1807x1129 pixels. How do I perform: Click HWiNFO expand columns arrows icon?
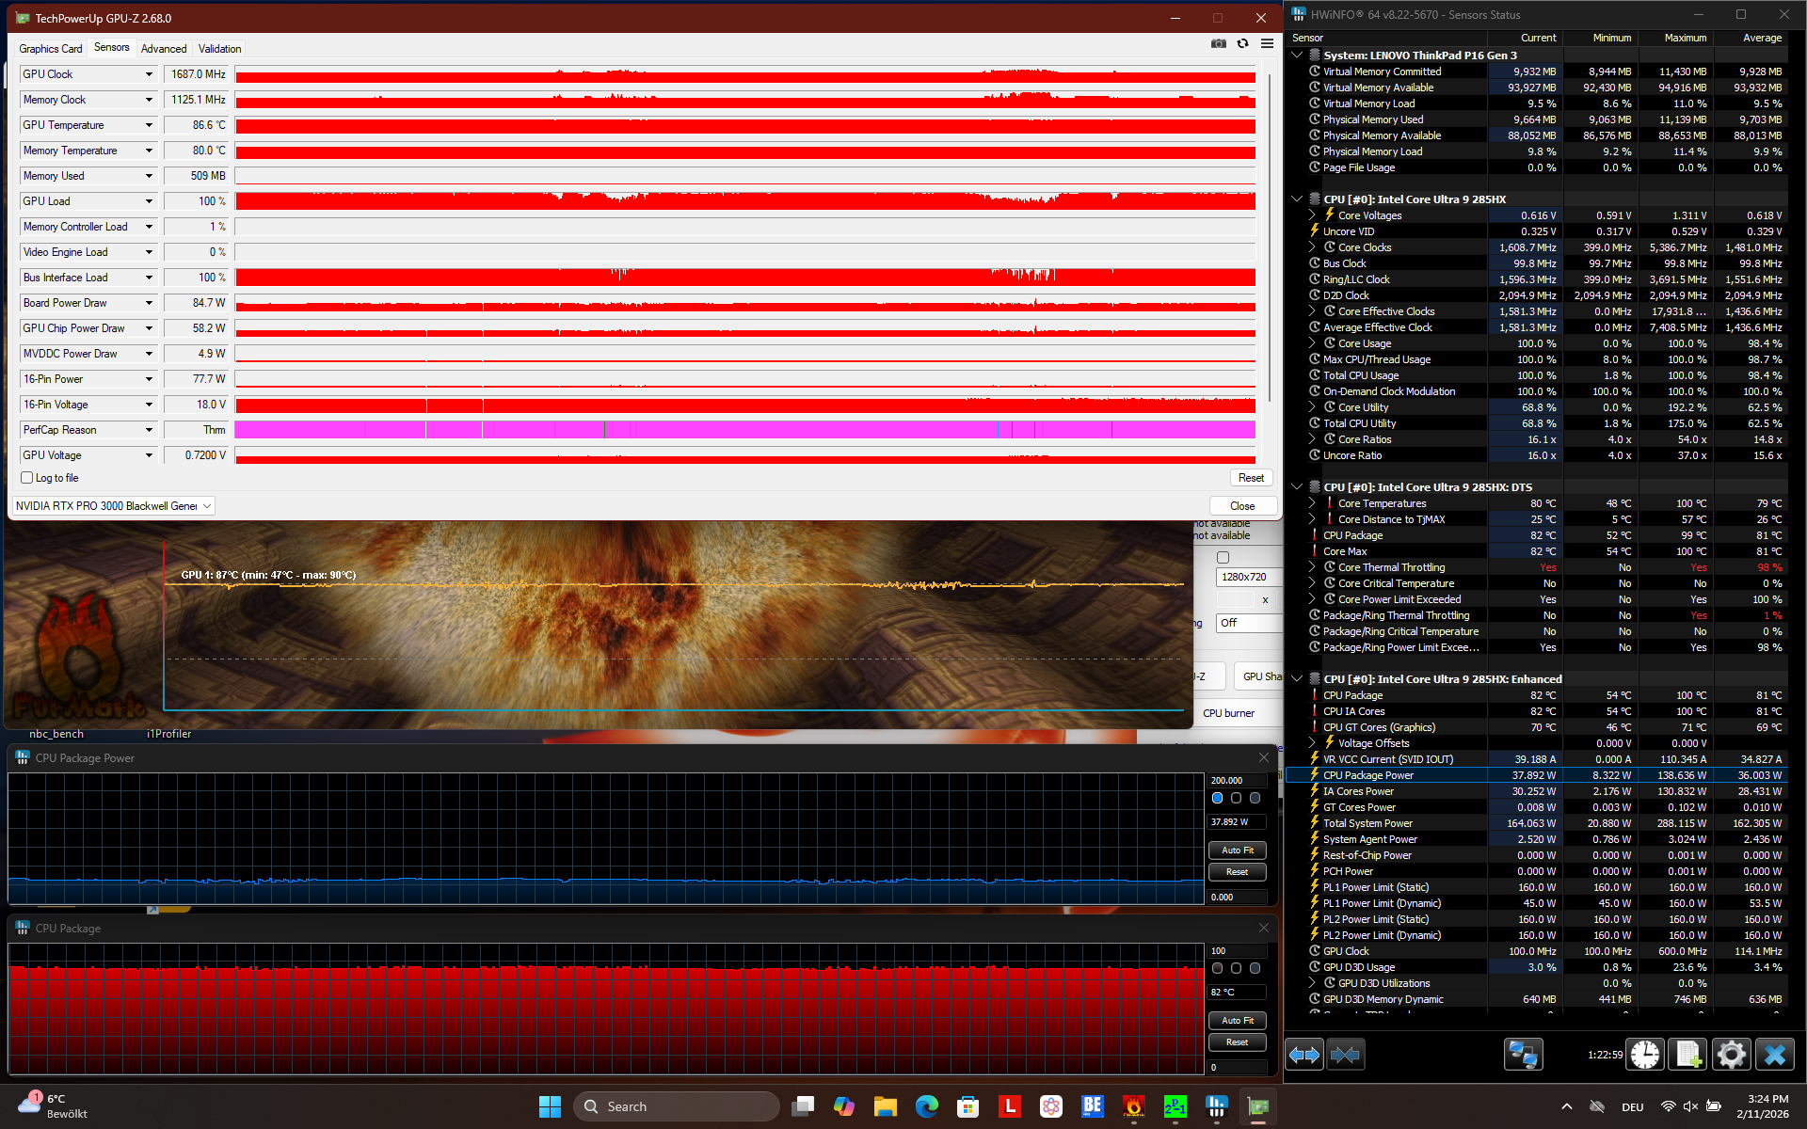tap(1304, 1055)
